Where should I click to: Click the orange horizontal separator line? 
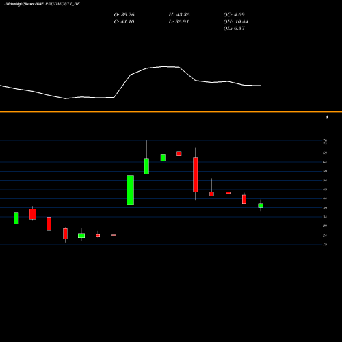(x=171, y=111)
